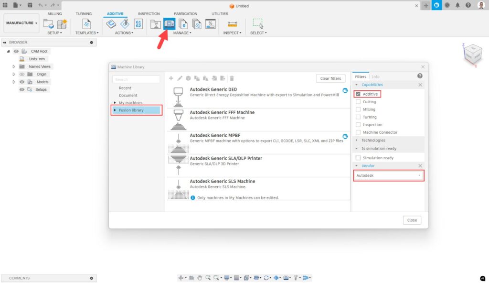Click the Save icon in title bar
This screenshot has height=283, width=489.
[x=30, y=5]
